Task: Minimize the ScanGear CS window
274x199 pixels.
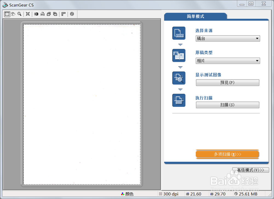Action: click(242, 4)
